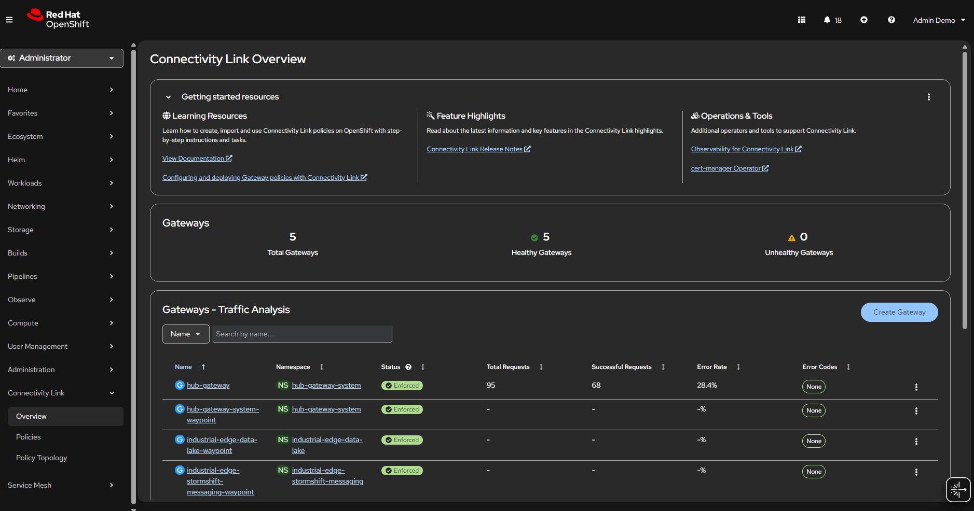The height and width of the screenshot is (511, 974).
Task: Select Policy Topology nav item
Action: (x=65, y=458)
